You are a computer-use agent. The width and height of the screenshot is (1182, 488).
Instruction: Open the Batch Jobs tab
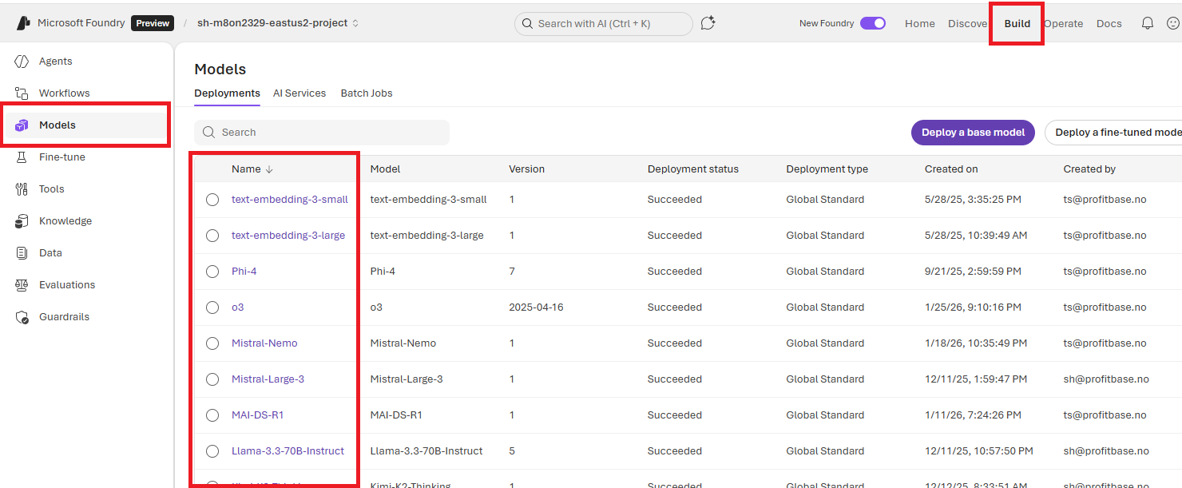pos(367,93)
